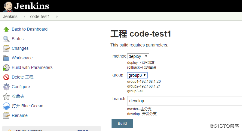The height and width of the screenshot is (131, 242).
Task: Click the Jenkins butler logo
Action: coord(8,7)
